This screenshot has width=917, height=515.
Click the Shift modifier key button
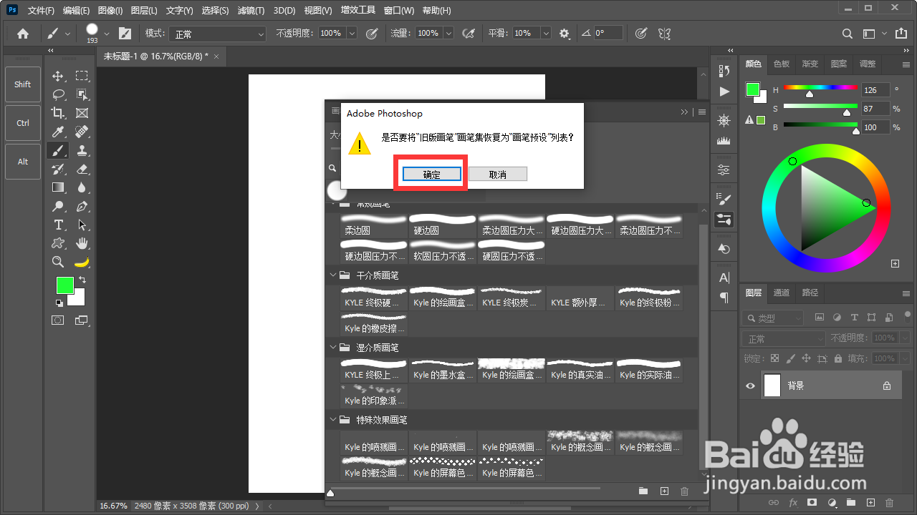tap(23, 84)
